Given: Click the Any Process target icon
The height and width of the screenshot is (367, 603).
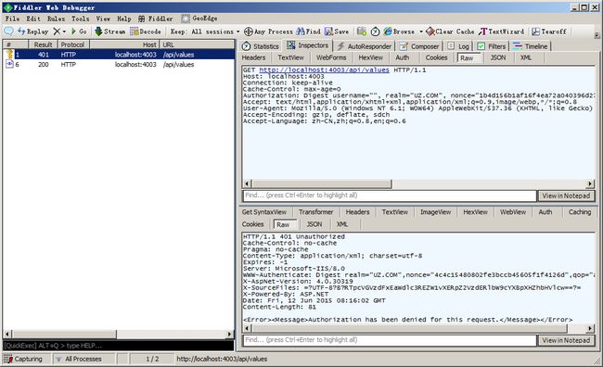Looking at the screenshot, I should click(249, 32).
